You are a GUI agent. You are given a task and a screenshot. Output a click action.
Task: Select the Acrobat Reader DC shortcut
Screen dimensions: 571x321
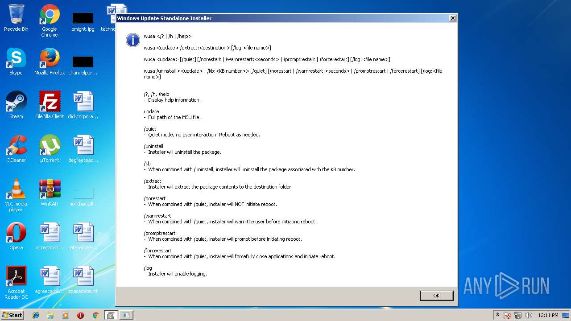pos(16,283)
